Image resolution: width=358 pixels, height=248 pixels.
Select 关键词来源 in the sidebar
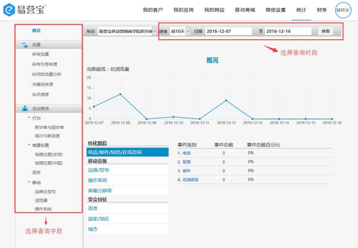(x=43, y=84)
